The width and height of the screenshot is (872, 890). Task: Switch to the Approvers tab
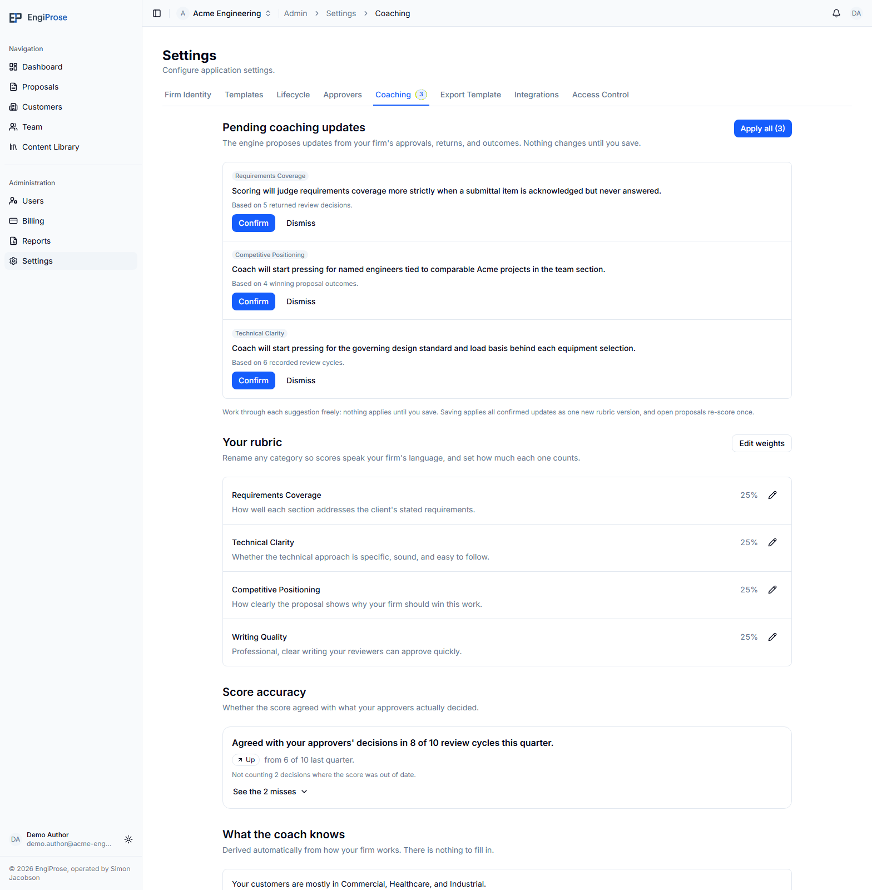point(343,95)
